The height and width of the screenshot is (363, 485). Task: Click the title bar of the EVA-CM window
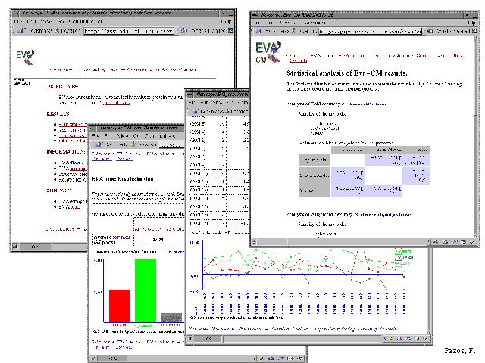pos(361,14)
